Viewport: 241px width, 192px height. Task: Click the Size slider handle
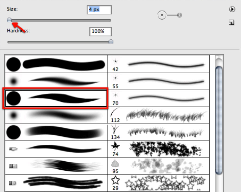(9, 20)
